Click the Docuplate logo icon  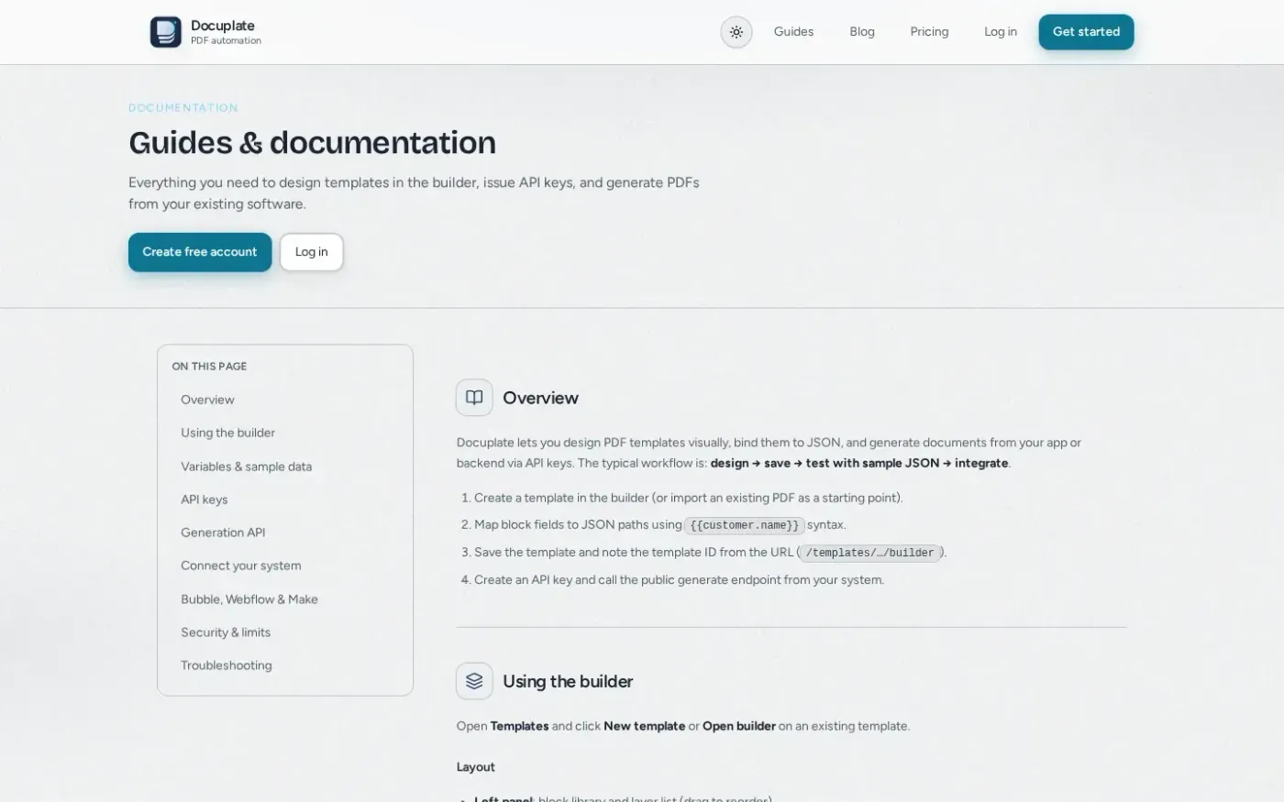(166, 32)
